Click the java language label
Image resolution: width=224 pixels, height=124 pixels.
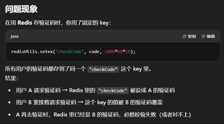point(15,36)
